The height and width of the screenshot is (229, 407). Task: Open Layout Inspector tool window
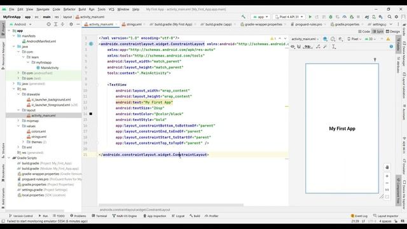[x=385, y=216]
